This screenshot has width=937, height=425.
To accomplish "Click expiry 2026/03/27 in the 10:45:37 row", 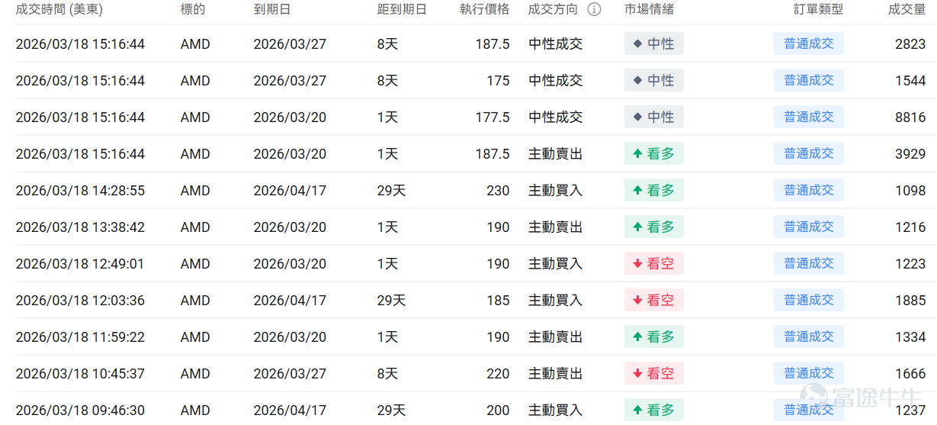I will [290, 374].
